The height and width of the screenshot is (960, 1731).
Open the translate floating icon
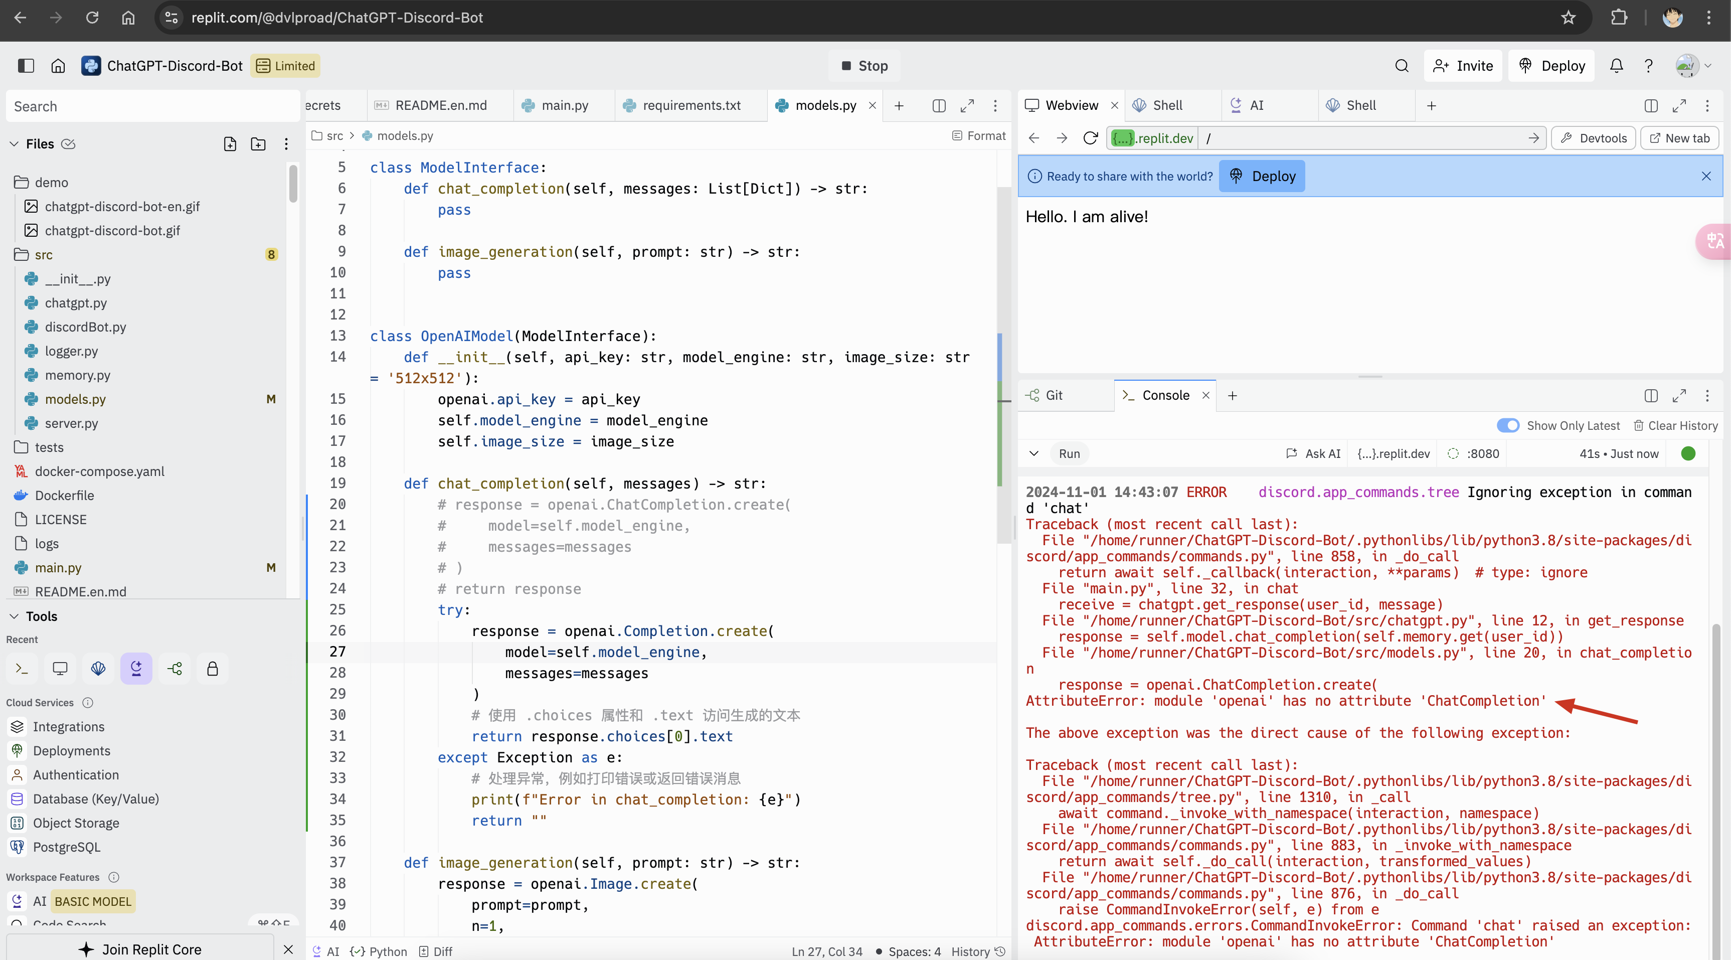pos(1714,241)
